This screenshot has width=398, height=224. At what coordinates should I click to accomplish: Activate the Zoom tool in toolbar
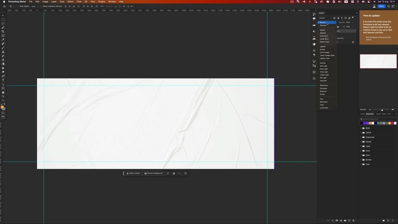click(x=3, y=96)
